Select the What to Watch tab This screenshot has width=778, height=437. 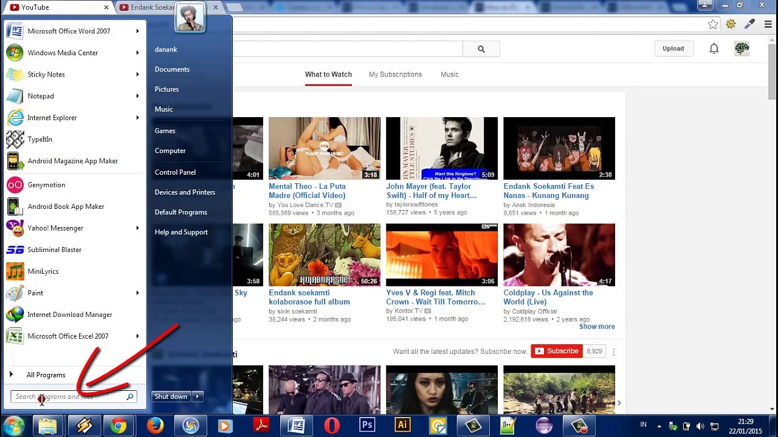point(328,75)
